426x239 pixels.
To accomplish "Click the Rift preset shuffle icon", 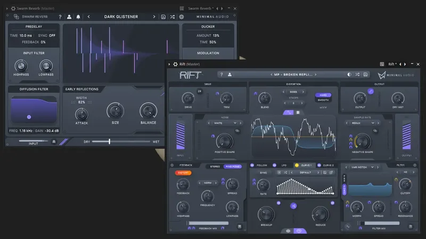I will click(x=357, y=74).
